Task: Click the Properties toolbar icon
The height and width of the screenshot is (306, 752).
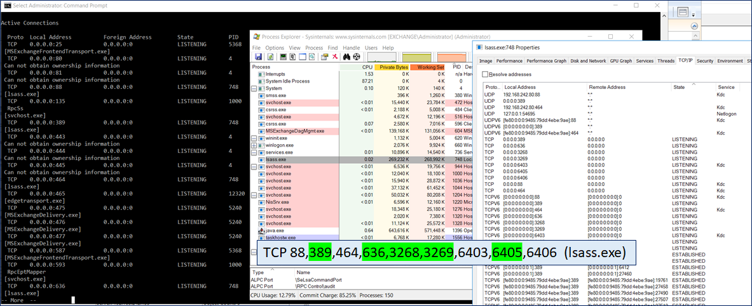Action: (x=324, y=57)
